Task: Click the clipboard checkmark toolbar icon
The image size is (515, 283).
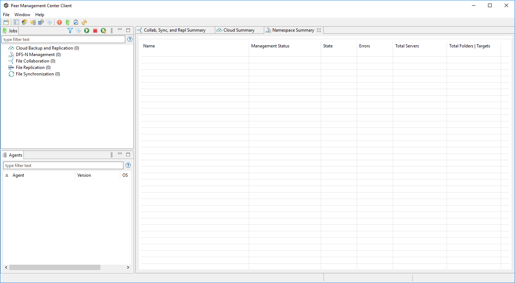Action: point(76,22)
